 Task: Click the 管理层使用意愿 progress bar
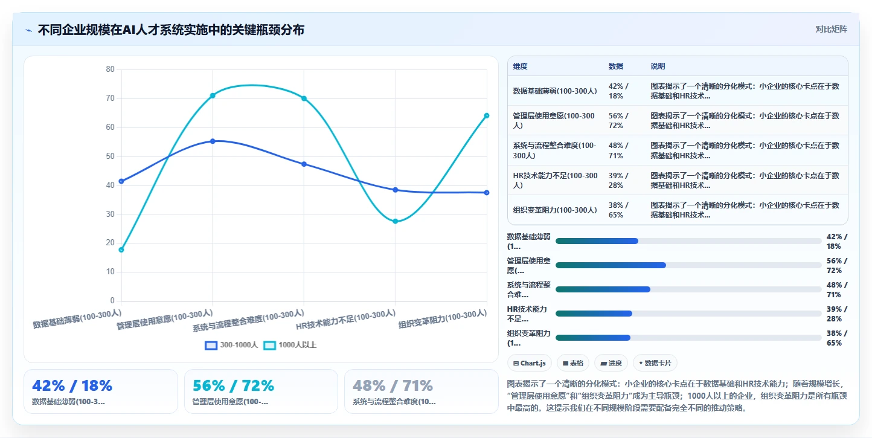[688, 265]
